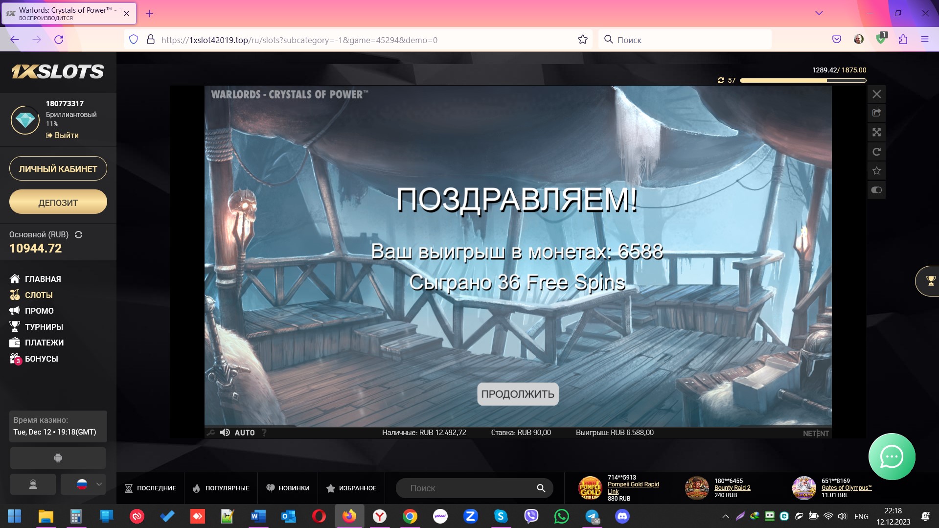Click the diamond VIP status icon
939x528 pixels.
(x=25, y=120)
